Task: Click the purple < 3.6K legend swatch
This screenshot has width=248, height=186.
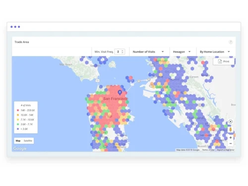Action: tap(18, 129)
